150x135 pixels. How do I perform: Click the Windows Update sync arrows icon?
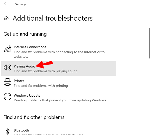pos(8,97)
